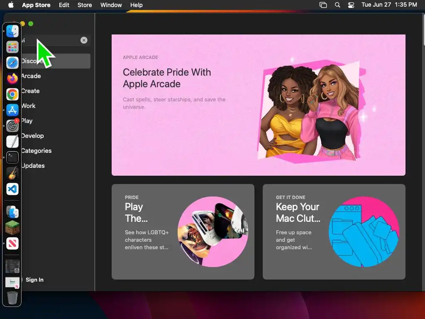Click the App Store Dock icon
425x319 pixels.
click(x=12, y=110)
